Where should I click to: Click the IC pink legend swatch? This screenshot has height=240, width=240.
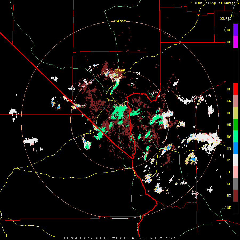[x=235, y=172]
